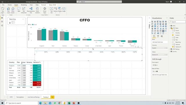Image resolution: width=186 pixels, height=105 pixels.
Task: Insert a Smart narrative from the ribbon
Action: (37, 10)
